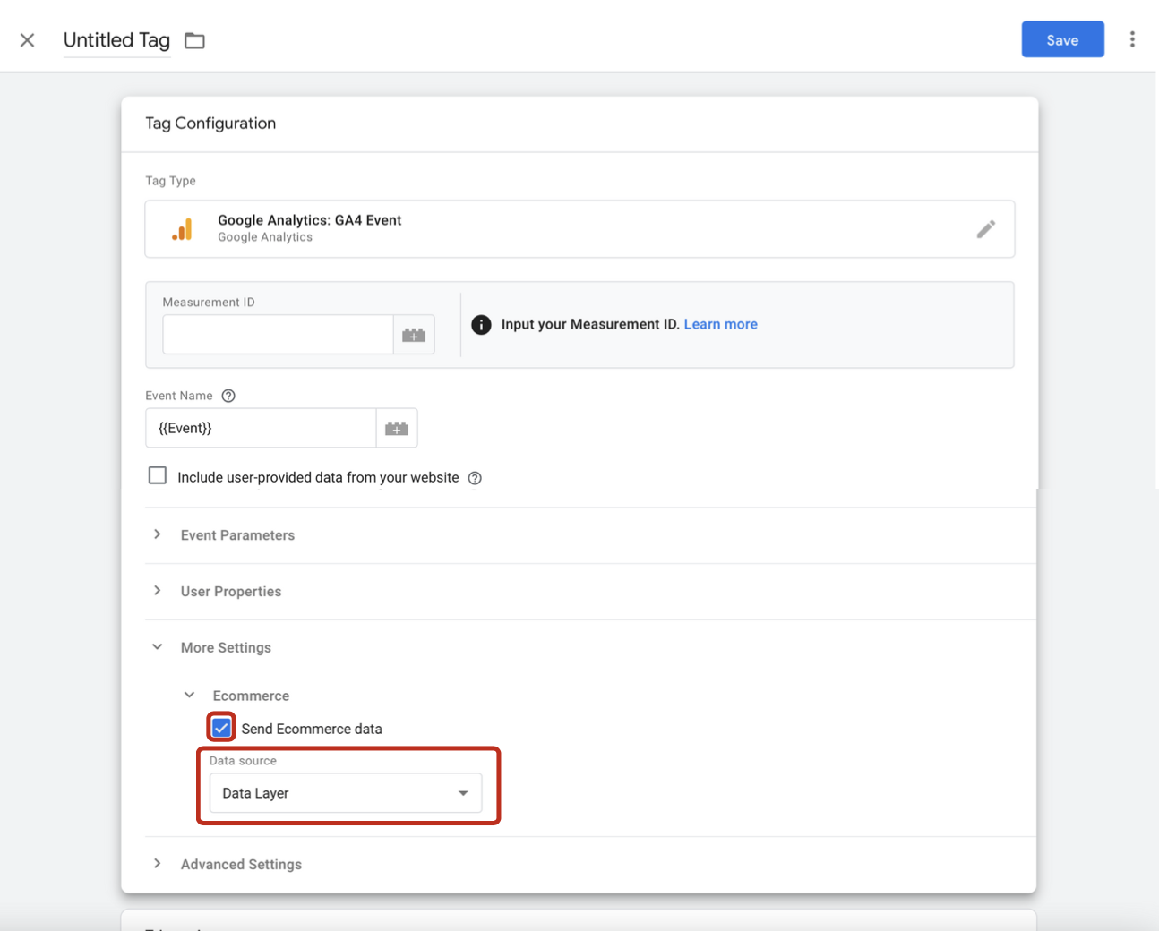Click the Measurement ID label
The image size is (1159, 931).
[x=209, y=303]
